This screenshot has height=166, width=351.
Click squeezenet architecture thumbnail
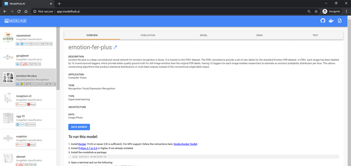(x=8, y=37)
